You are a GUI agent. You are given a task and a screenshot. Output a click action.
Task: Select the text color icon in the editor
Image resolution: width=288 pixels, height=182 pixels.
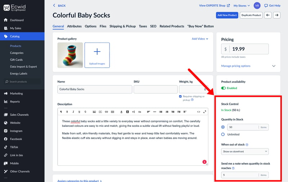point(121,112)
